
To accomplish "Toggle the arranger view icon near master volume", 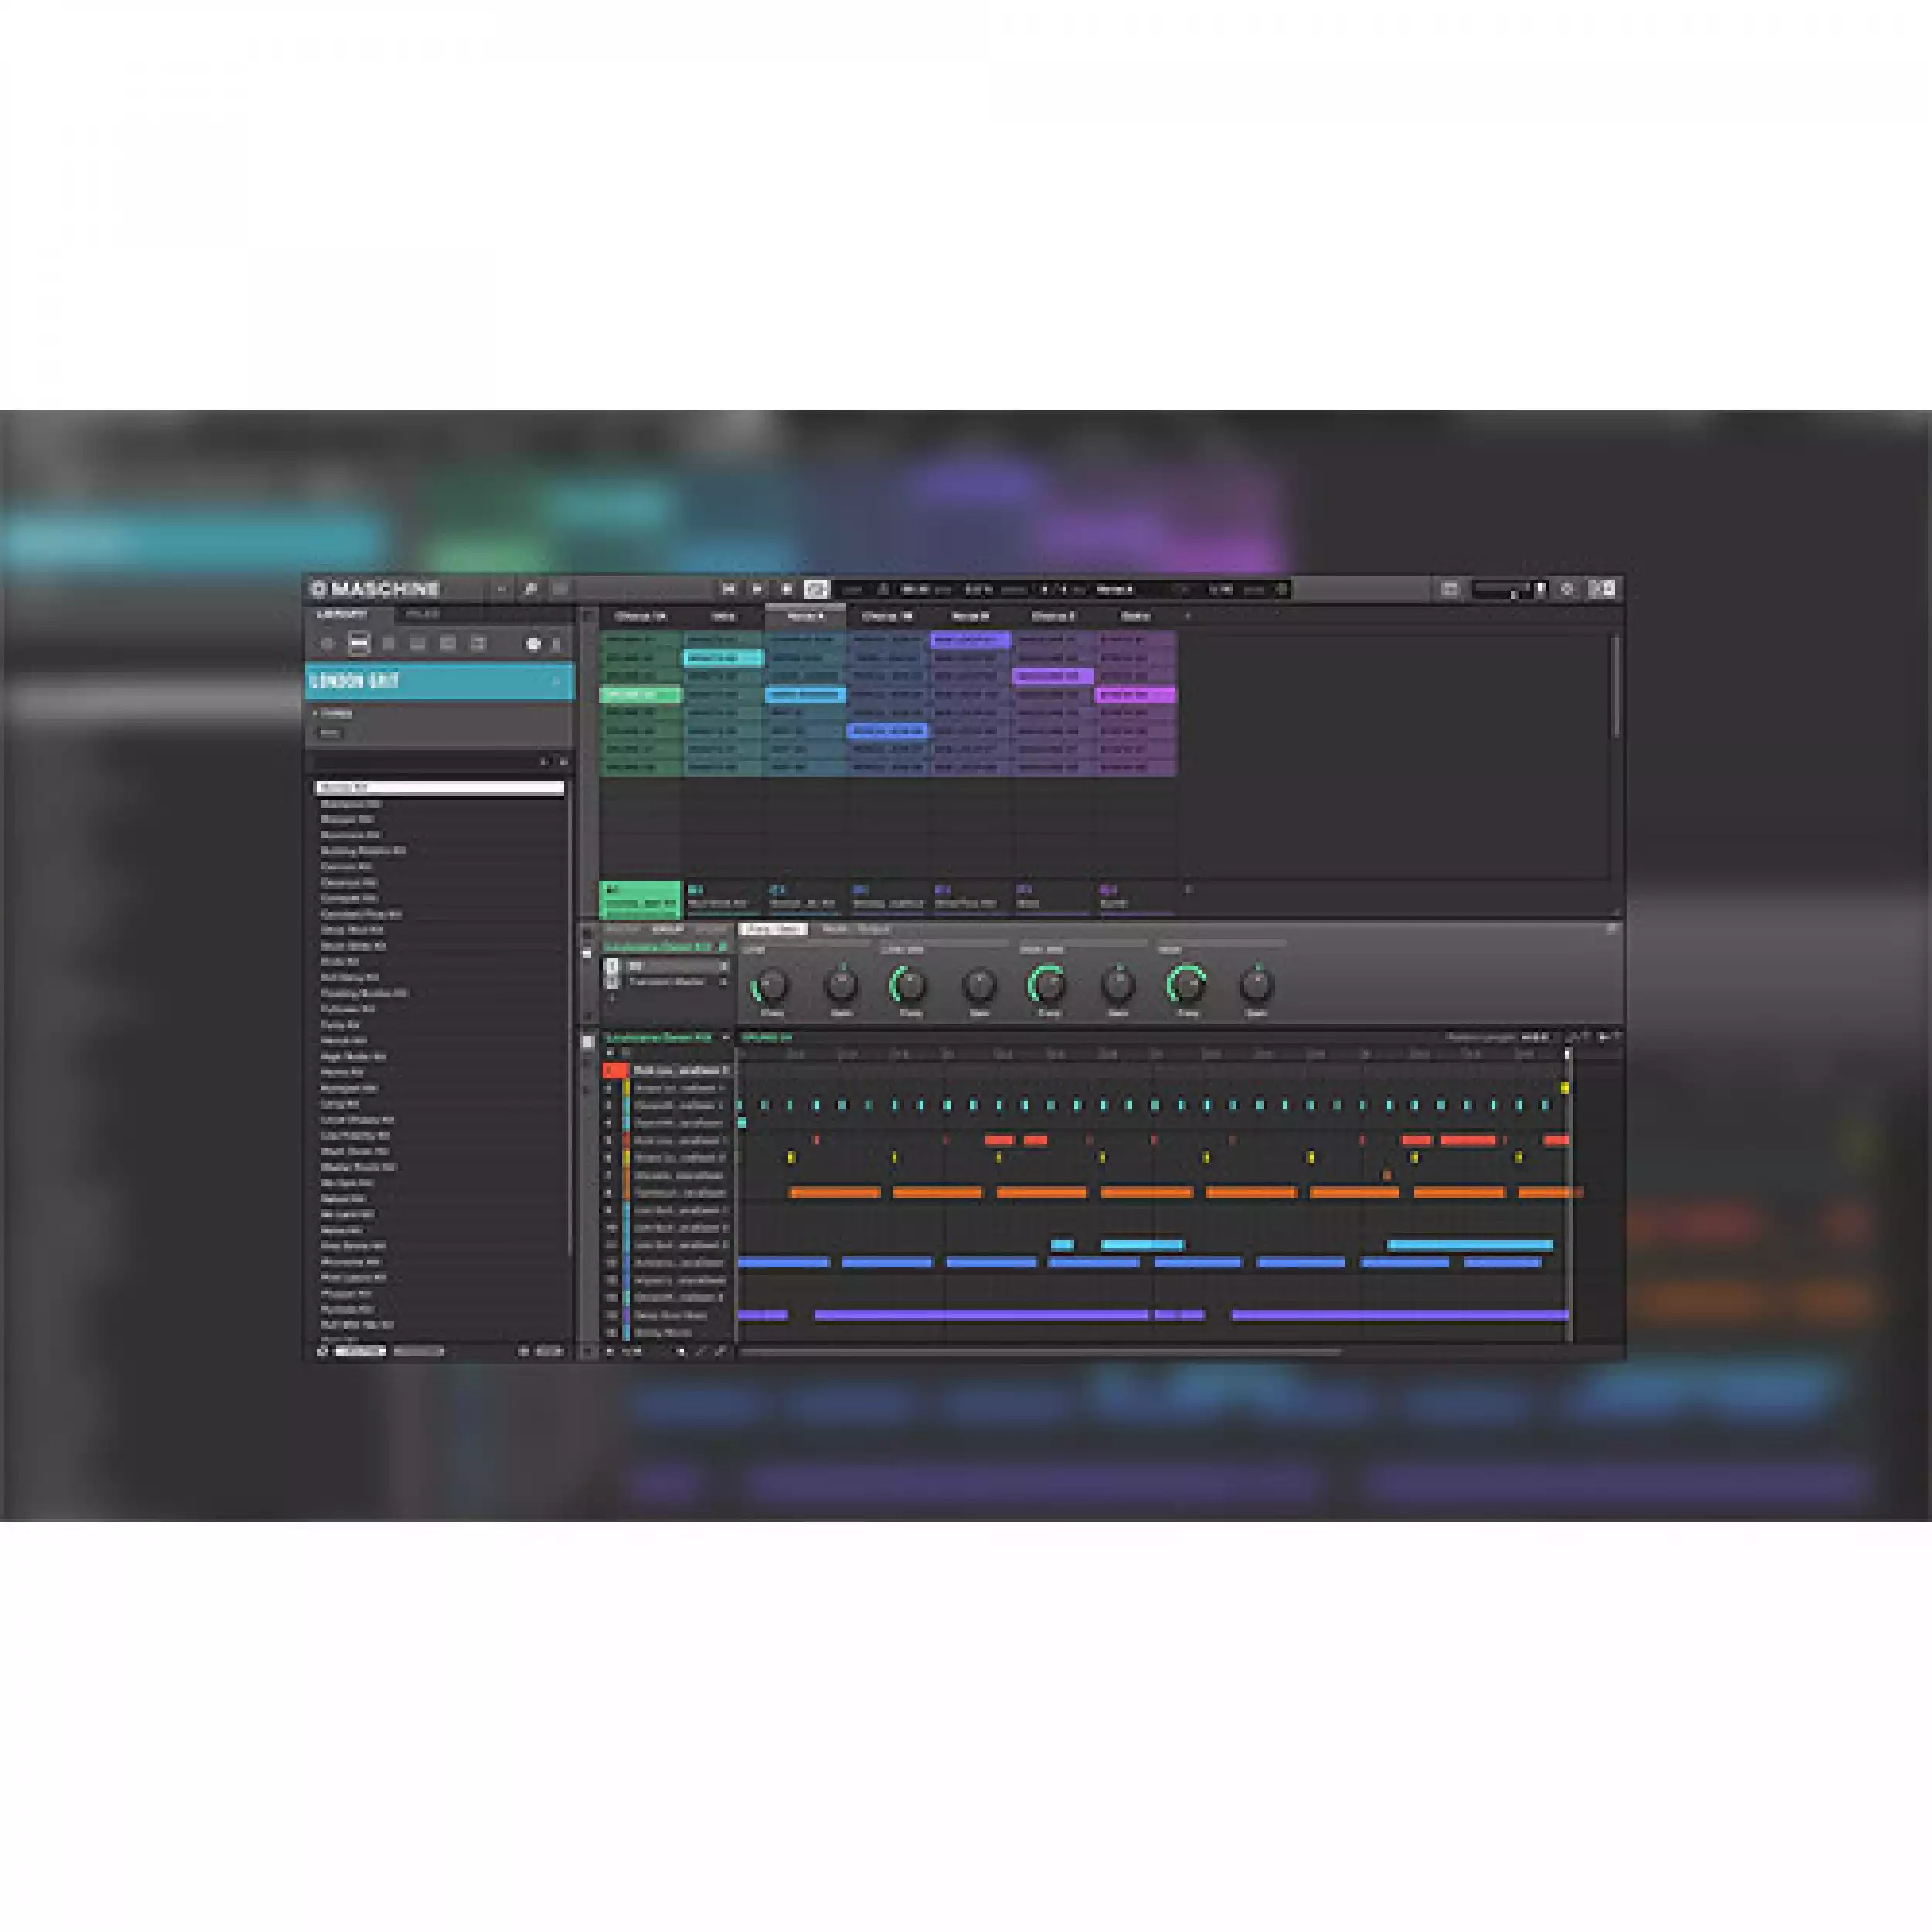I will click(x=1449, y=589).
